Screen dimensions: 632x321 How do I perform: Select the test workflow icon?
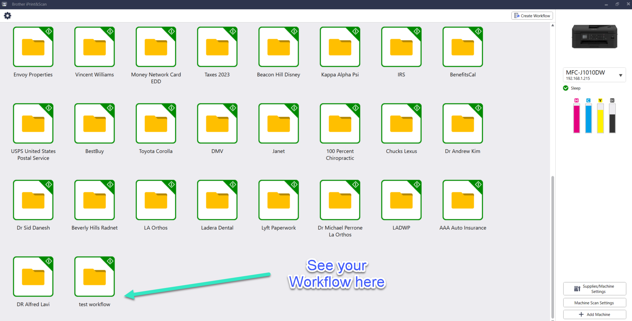pyautogui.click(x=95, y=277)
